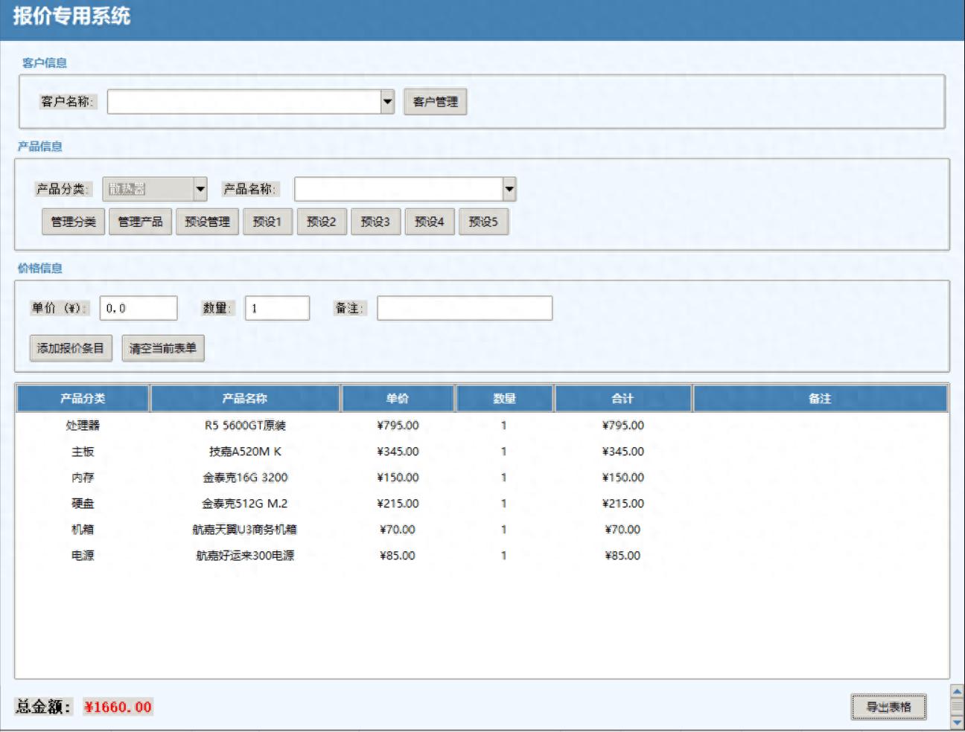This screenshot has width=965, height=732.
Task: Click inside the 数量 quantity field
Action: click(x=277, y=307)
